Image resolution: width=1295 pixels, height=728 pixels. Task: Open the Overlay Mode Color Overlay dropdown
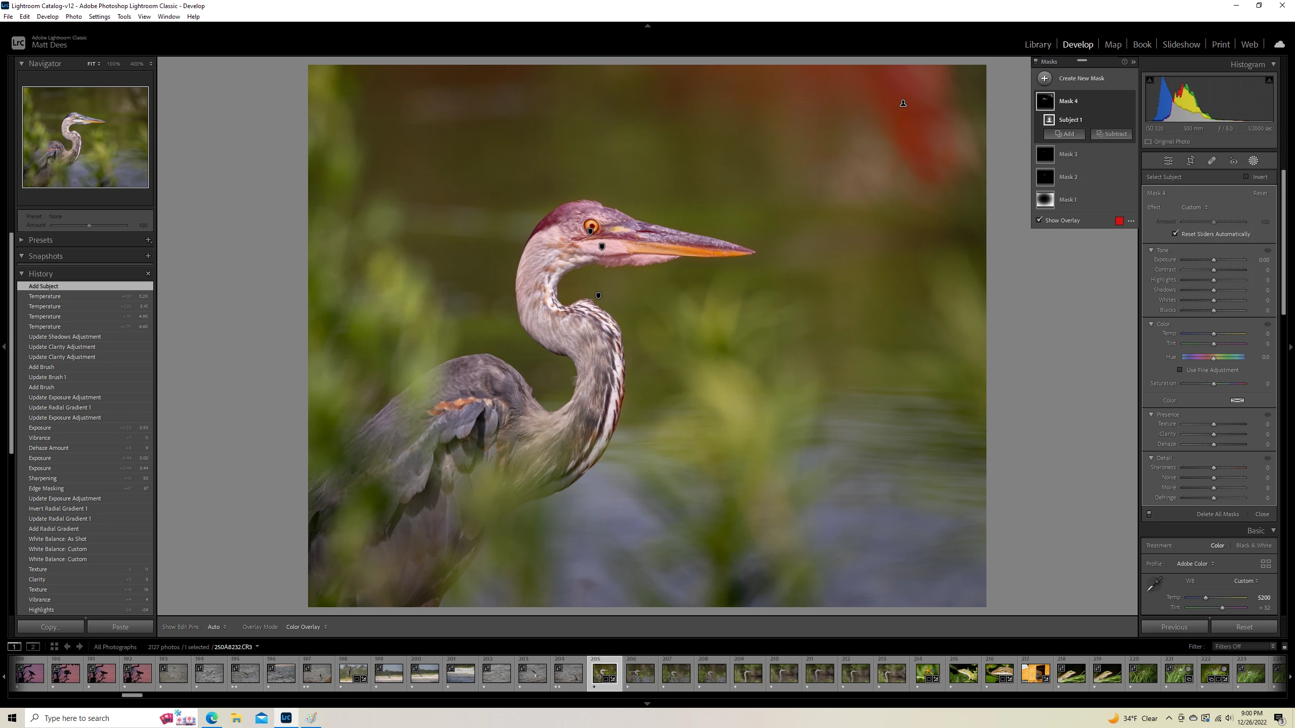coord(306,627)
